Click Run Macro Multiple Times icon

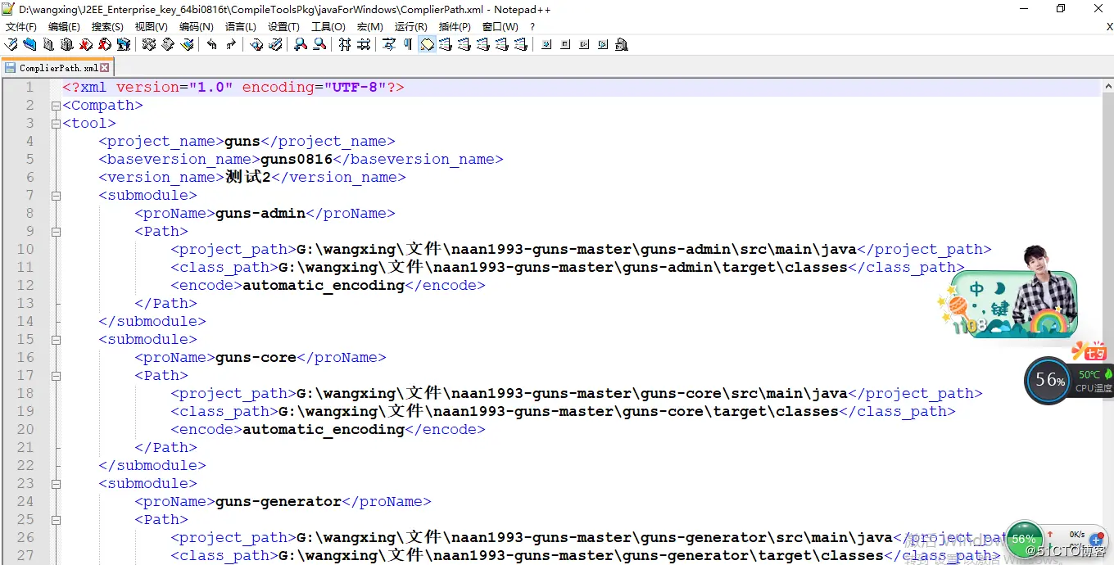click(603, 44)
